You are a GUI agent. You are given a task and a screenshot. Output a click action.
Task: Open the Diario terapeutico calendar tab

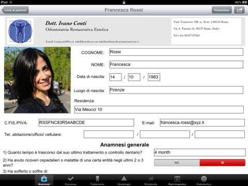click(177, 180)
